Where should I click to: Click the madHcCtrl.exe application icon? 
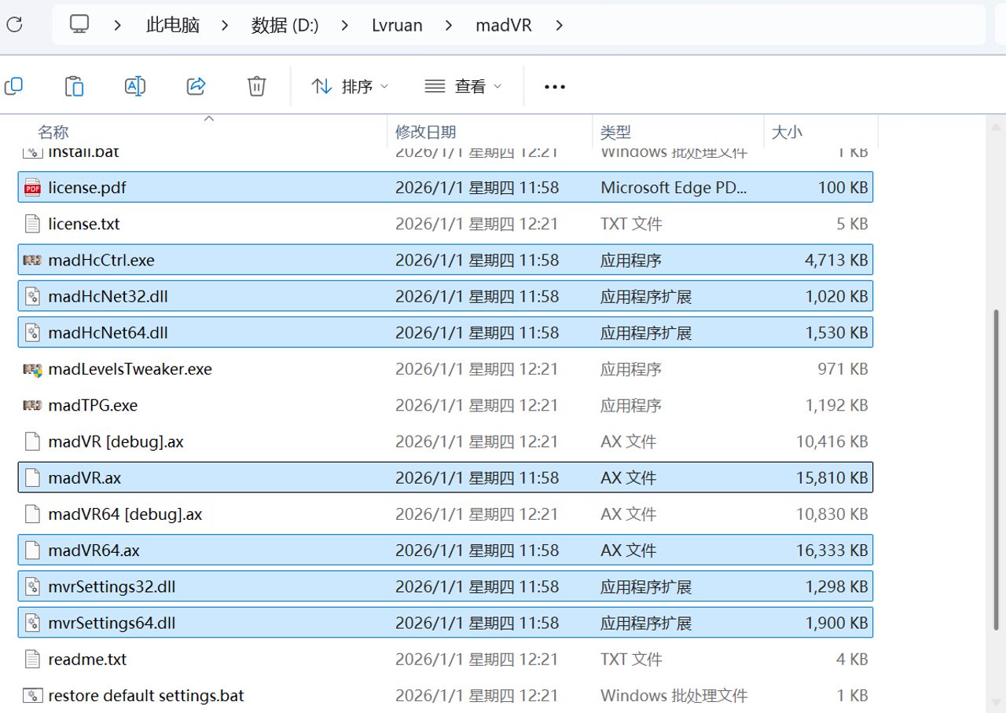[32, 260]
